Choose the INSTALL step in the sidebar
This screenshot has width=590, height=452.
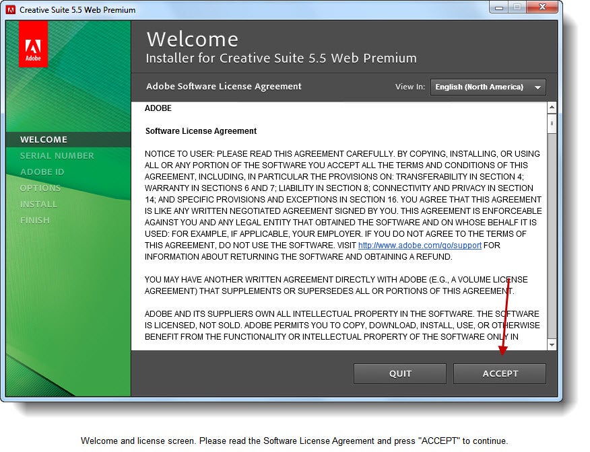coord(38,204)
